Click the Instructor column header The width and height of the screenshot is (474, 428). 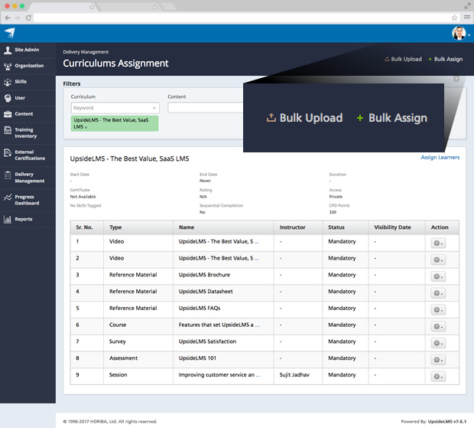click(x=292, y=227)
